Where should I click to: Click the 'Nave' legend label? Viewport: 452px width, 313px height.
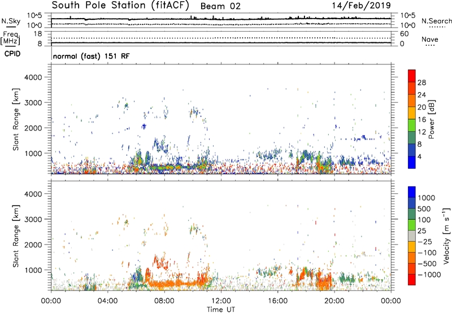429,40
